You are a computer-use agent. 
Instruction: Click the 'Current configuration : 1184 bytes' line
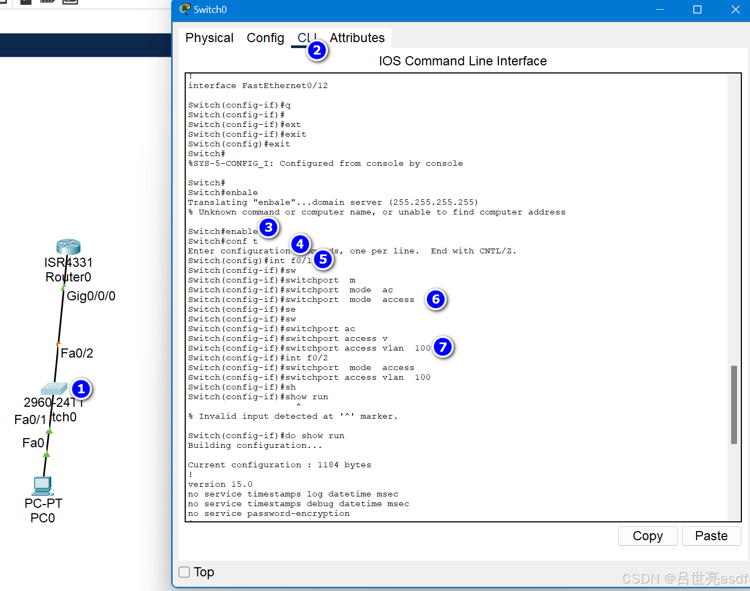[x=279, y=465]
